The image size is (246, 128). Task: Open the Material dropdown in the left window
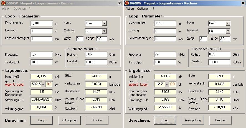pos(104,31)
